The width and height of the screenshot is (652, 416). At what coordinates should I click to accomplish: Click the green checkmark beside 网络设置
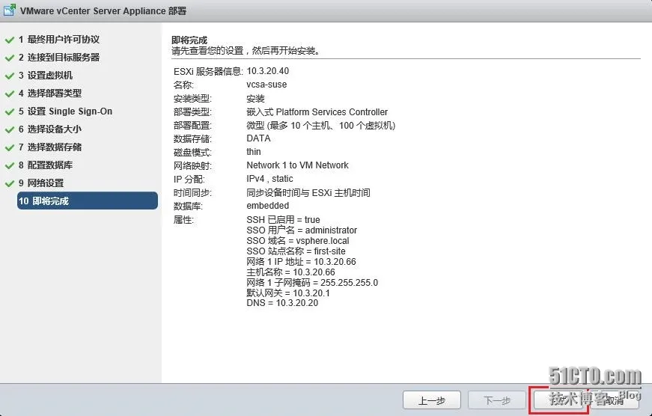10,183
